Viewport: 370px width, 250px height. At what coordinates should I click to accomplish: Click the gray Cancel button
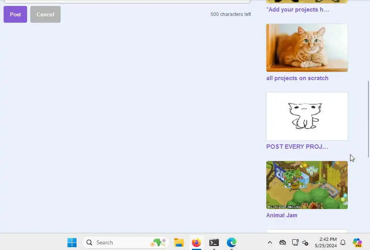tap(45, 14)
